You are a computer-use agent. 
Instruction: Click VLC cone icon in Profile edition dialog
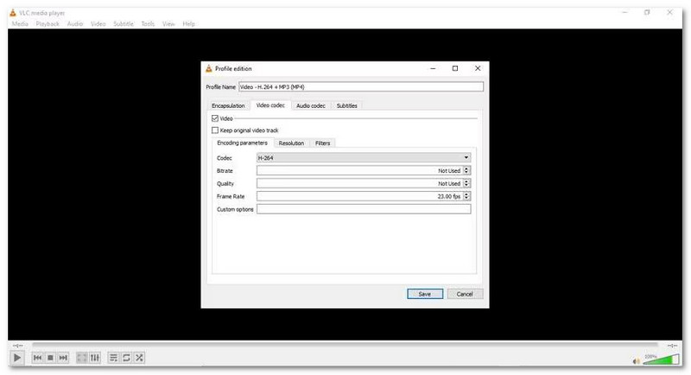pos(209,68)
